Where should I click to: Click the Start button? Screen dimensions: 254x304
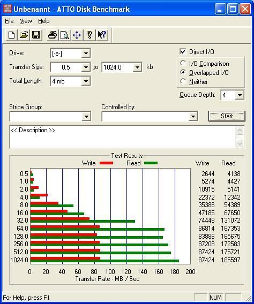pos(227,116)
